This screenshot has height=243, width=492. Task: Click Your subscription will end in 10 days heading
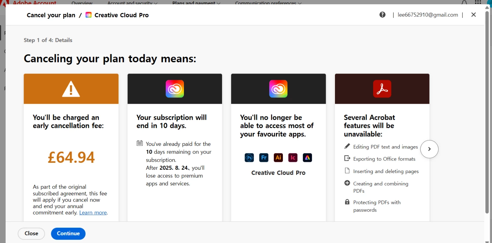coord(171,122)
